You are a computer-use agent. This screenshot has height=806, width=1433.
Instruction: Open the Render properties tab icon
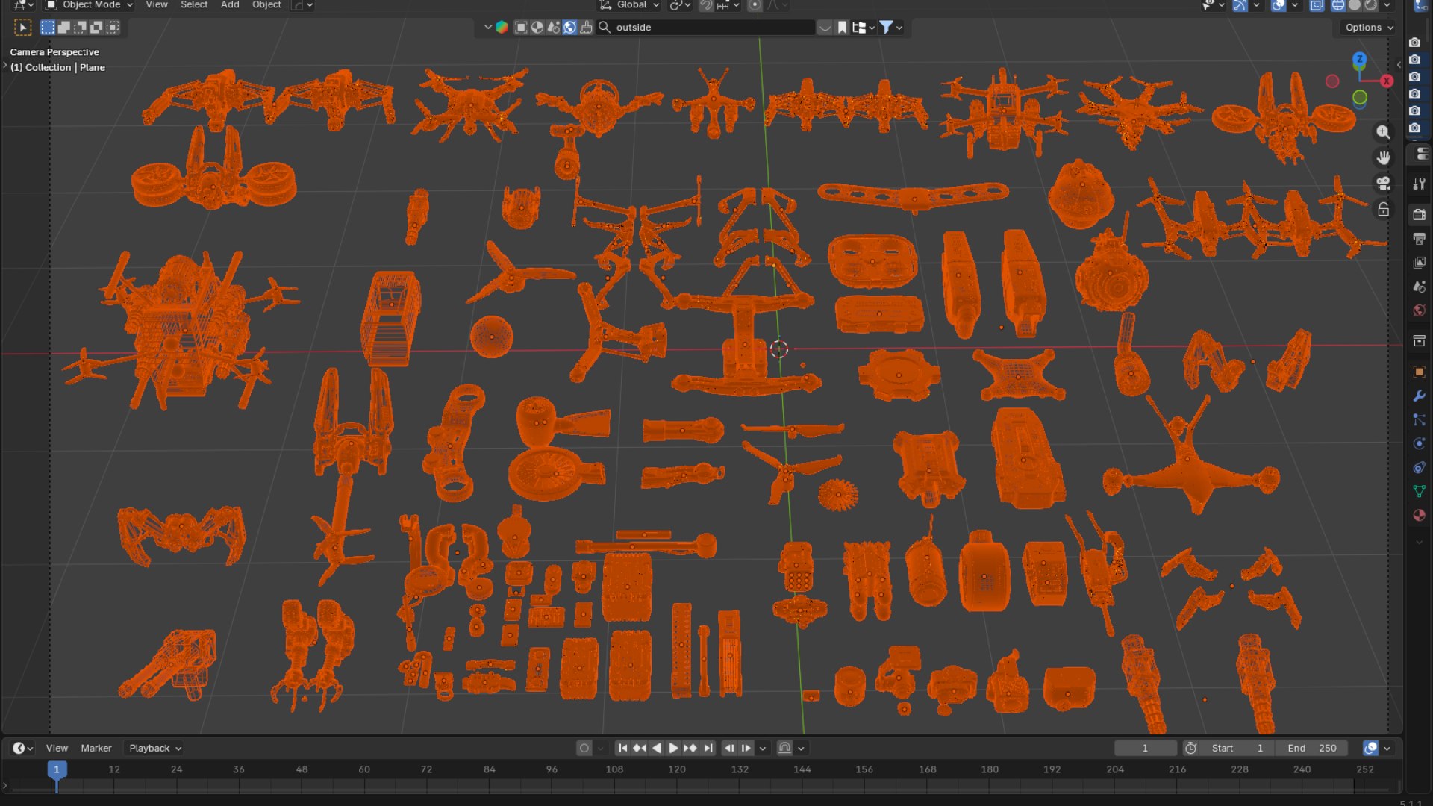click(x=1419, y=215)
